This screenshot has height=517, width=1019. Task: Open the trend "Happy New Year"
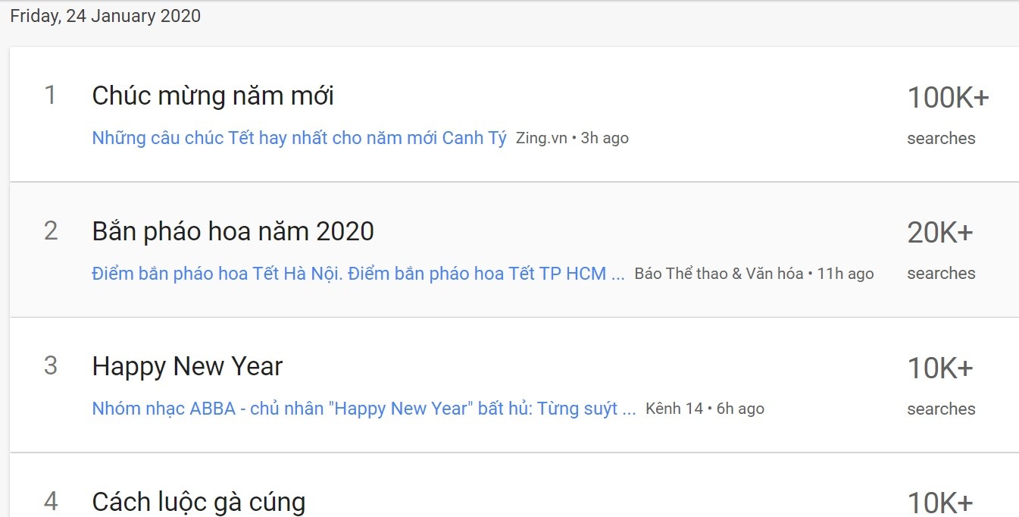[x=186, y=366]
